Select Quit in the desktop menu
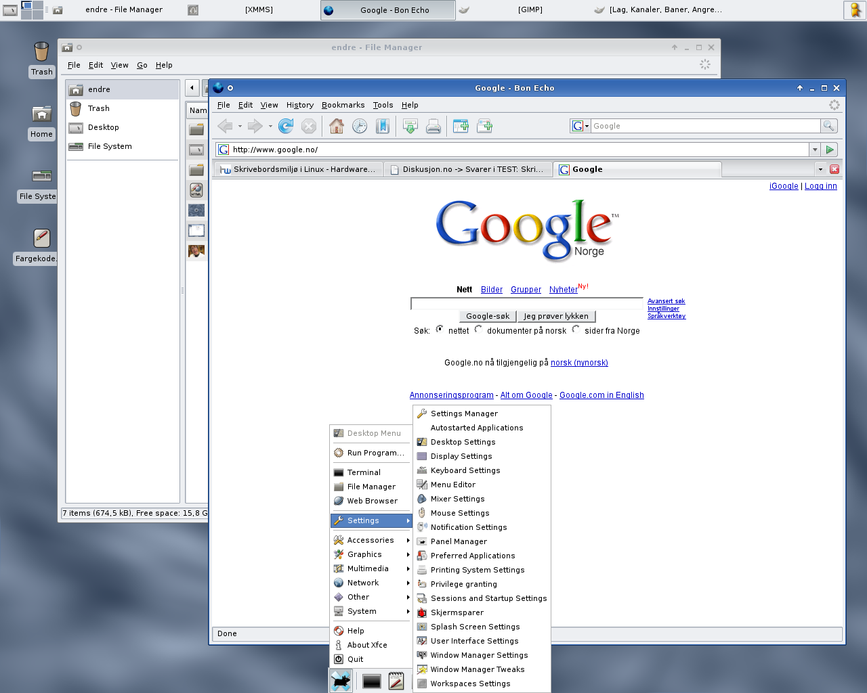The height and width of the screenshot is (693, 867). [371, 659]
